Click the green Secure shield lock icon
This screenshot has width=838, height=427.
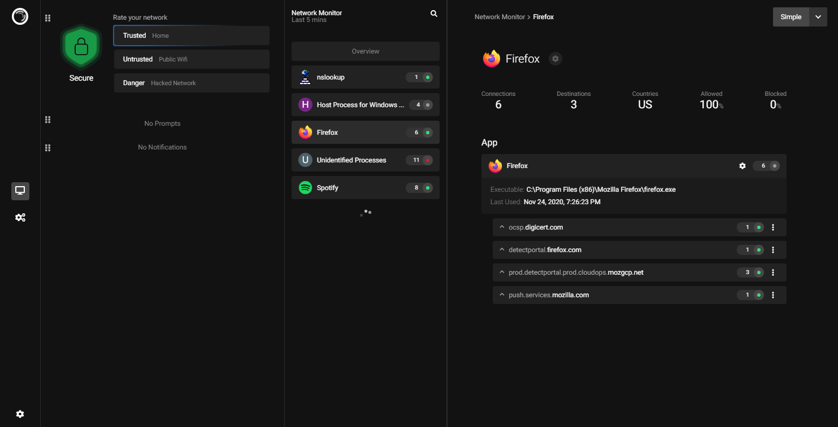pyautogui.click(x=81, y=46)
